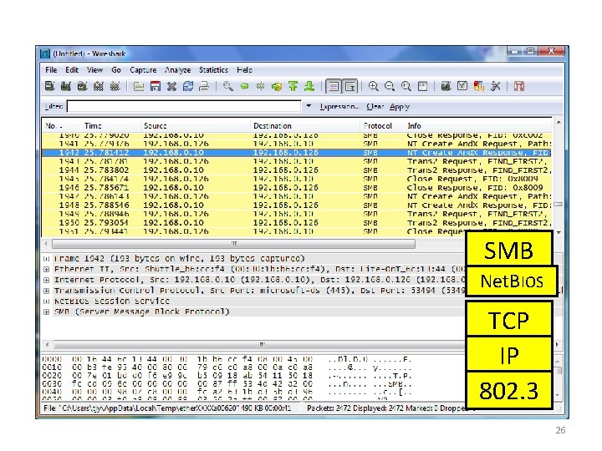Zoom out the packet text
Viewport: 602px width, 451px height.
[390, 86]
